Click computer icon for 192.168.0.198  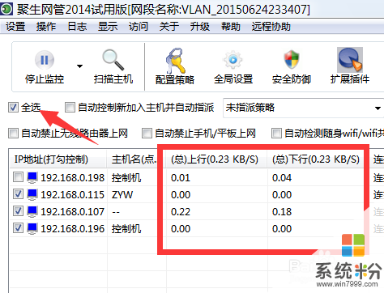[32, 178]
